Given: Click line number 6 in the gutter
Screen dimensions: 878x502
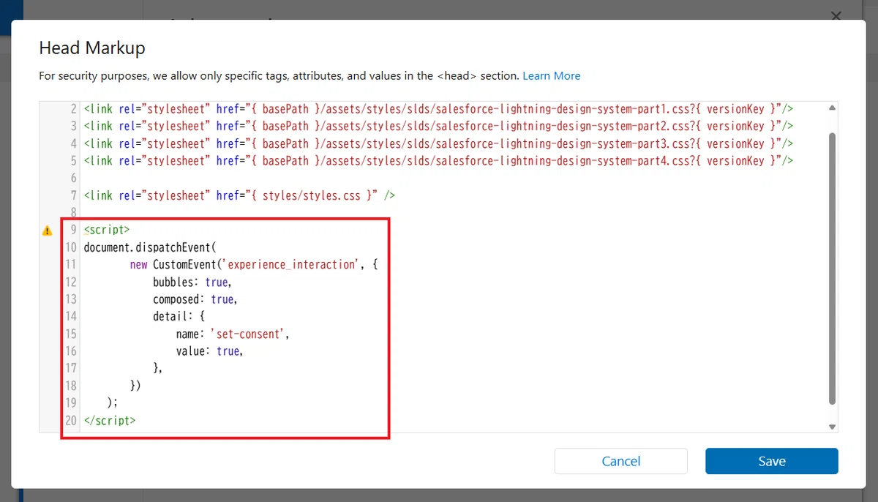Looking at the screenshot, I should tap(73, 178).
